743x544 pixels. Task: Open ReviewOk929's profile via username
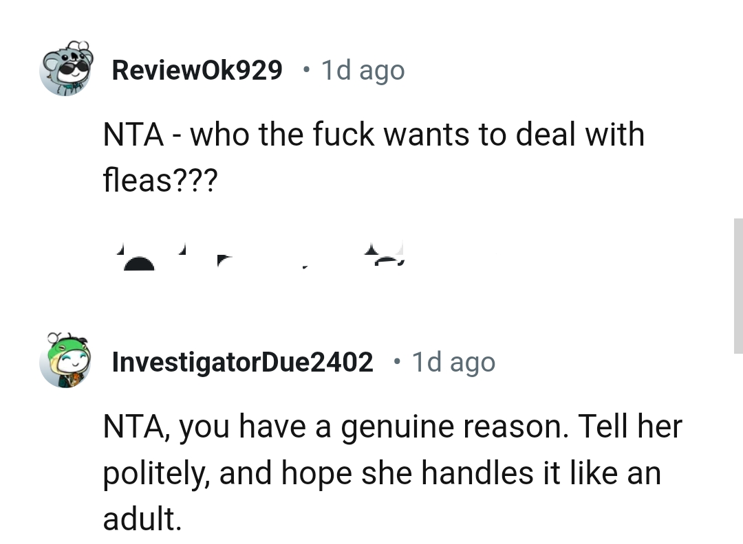(197, 69)
